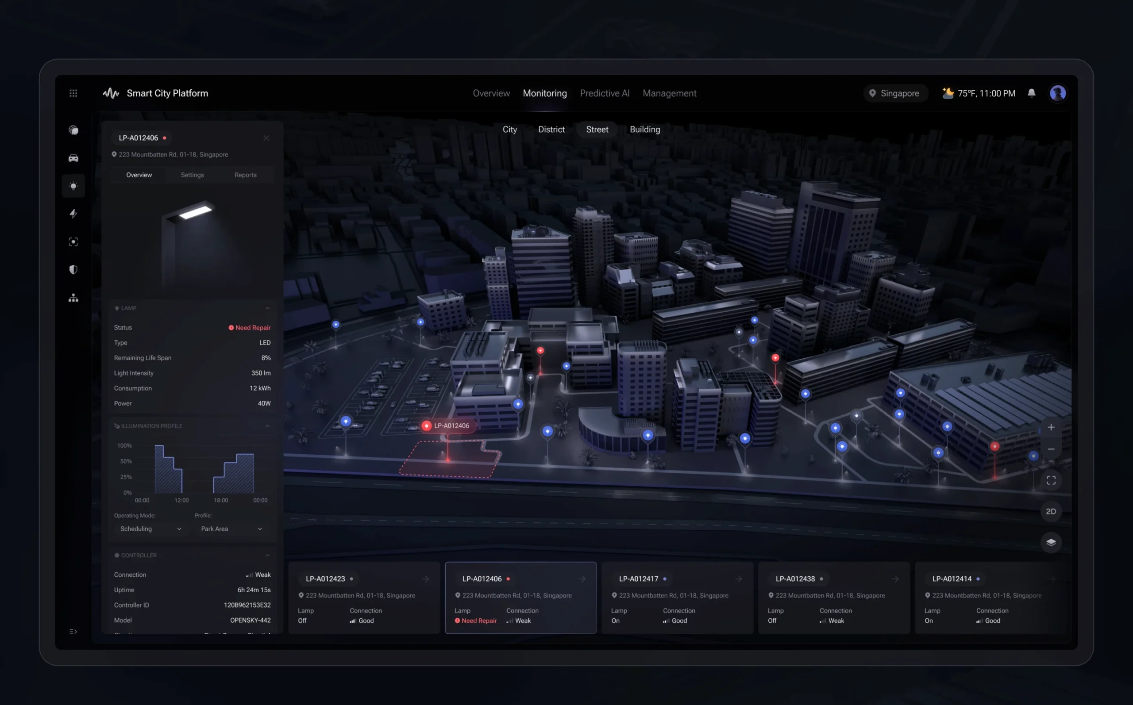Switch map level to District
This screenshot has width=1133, height=705.
[x=551, y=130]
